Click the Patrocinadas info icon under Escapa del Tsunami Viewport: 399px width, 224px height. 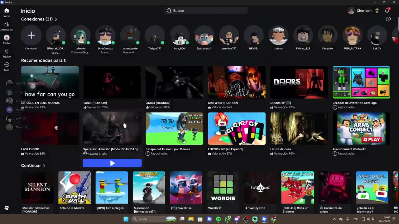[148, 154]
